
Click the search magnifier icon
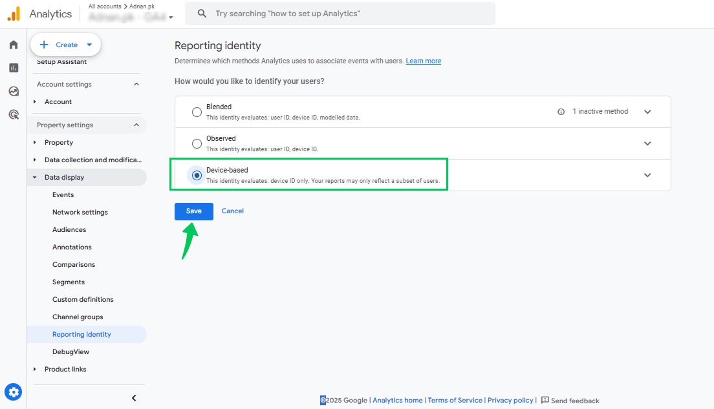[202, 14]
